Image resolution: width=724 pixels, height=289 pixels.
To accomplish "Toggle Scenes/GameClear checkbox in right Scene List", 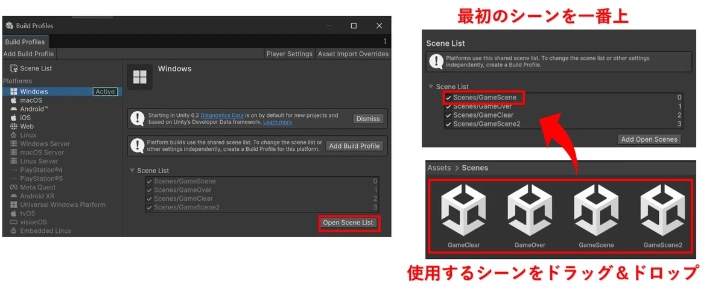I will pyautogui.click(x=448, y=115).
